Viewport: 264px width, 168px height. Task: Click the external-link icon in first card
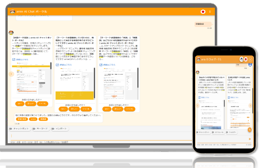point(14,59)
